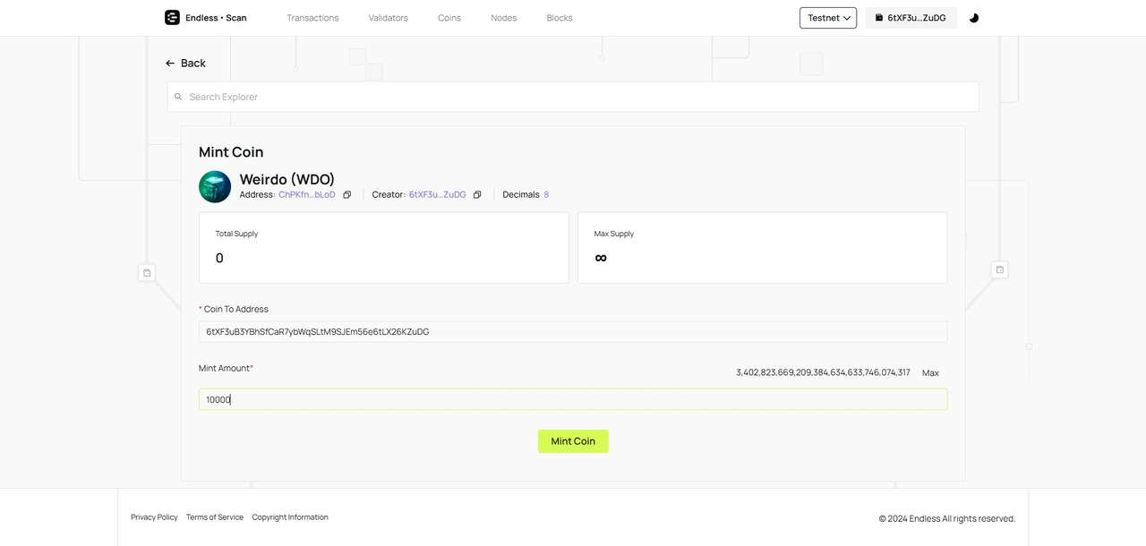
Task: Click the Endless Scan logo icon
Action: pyautogui.click(x=172, y=18)
